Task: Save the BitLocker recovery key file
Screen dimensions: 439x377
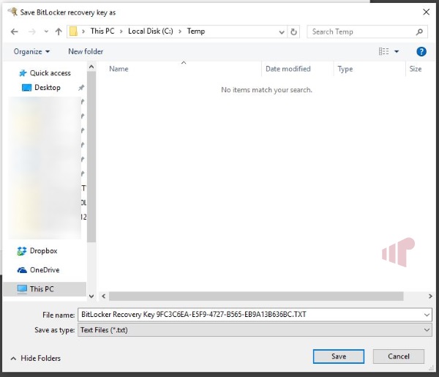Action: coord(339,357)
